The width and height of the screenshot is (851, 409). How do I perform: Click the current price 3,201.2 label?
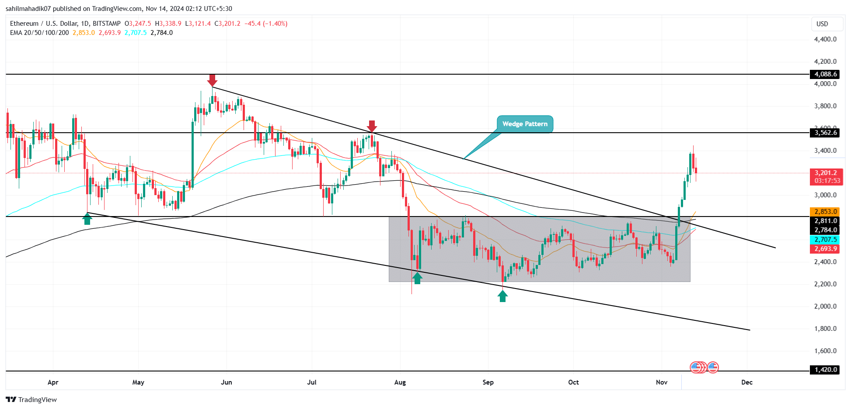(826, 173)
